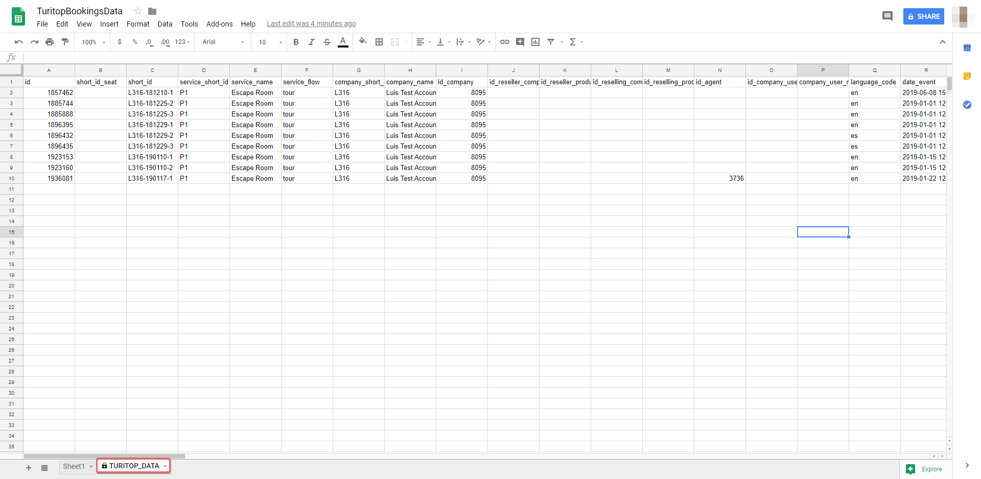Select cell containing 3736

click(720, 178)
